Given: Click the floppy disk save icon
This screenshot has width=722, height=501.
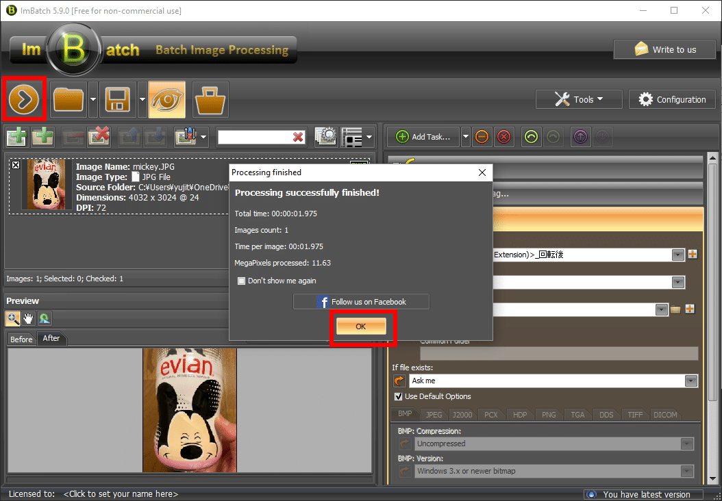Looking at the screenshot, I should coord(118,100).
